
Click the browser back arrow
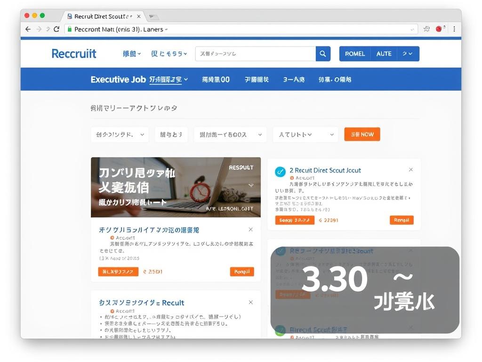click(28, 29)
